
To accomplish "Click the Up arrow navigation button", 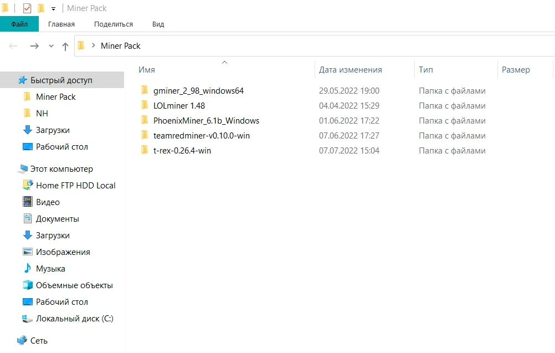I will [65, 47].
